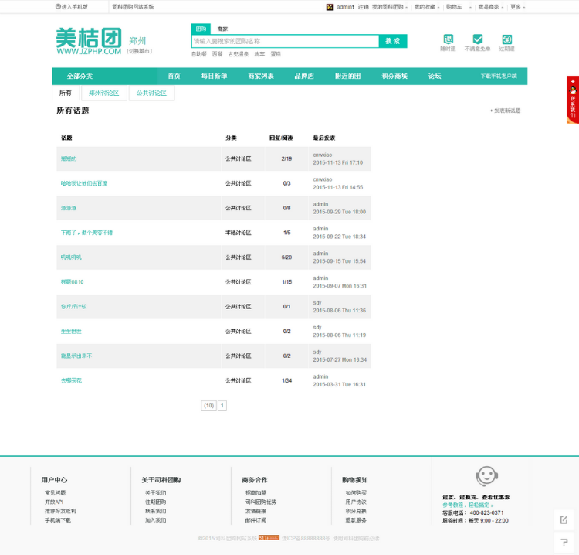Click 发表新话题 to post a topic
This screenshot has height=555, width=579.
coord(505,111)
